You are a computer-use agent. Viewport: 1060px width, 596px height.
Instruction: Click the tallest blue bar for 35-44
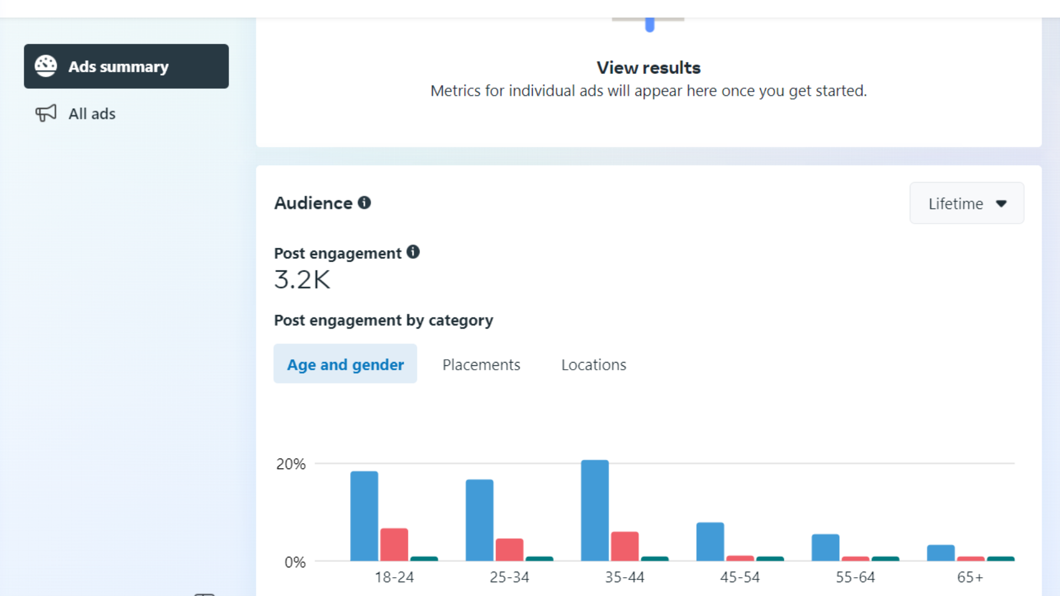click(x=595, y=510)
